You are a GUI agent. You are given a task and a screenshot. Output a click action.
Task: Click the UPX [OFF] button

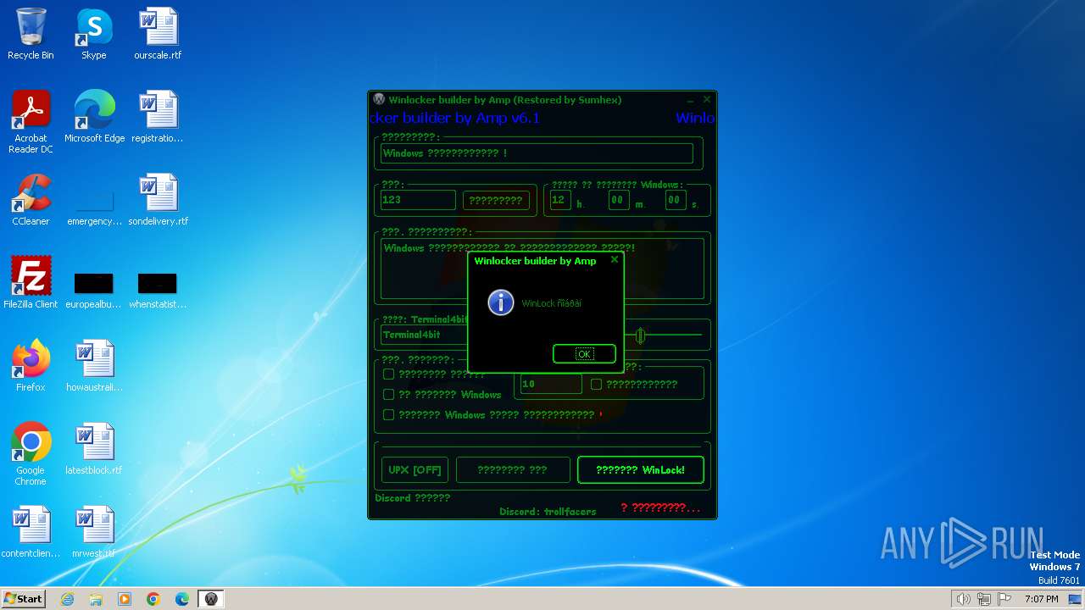point(415,469)
